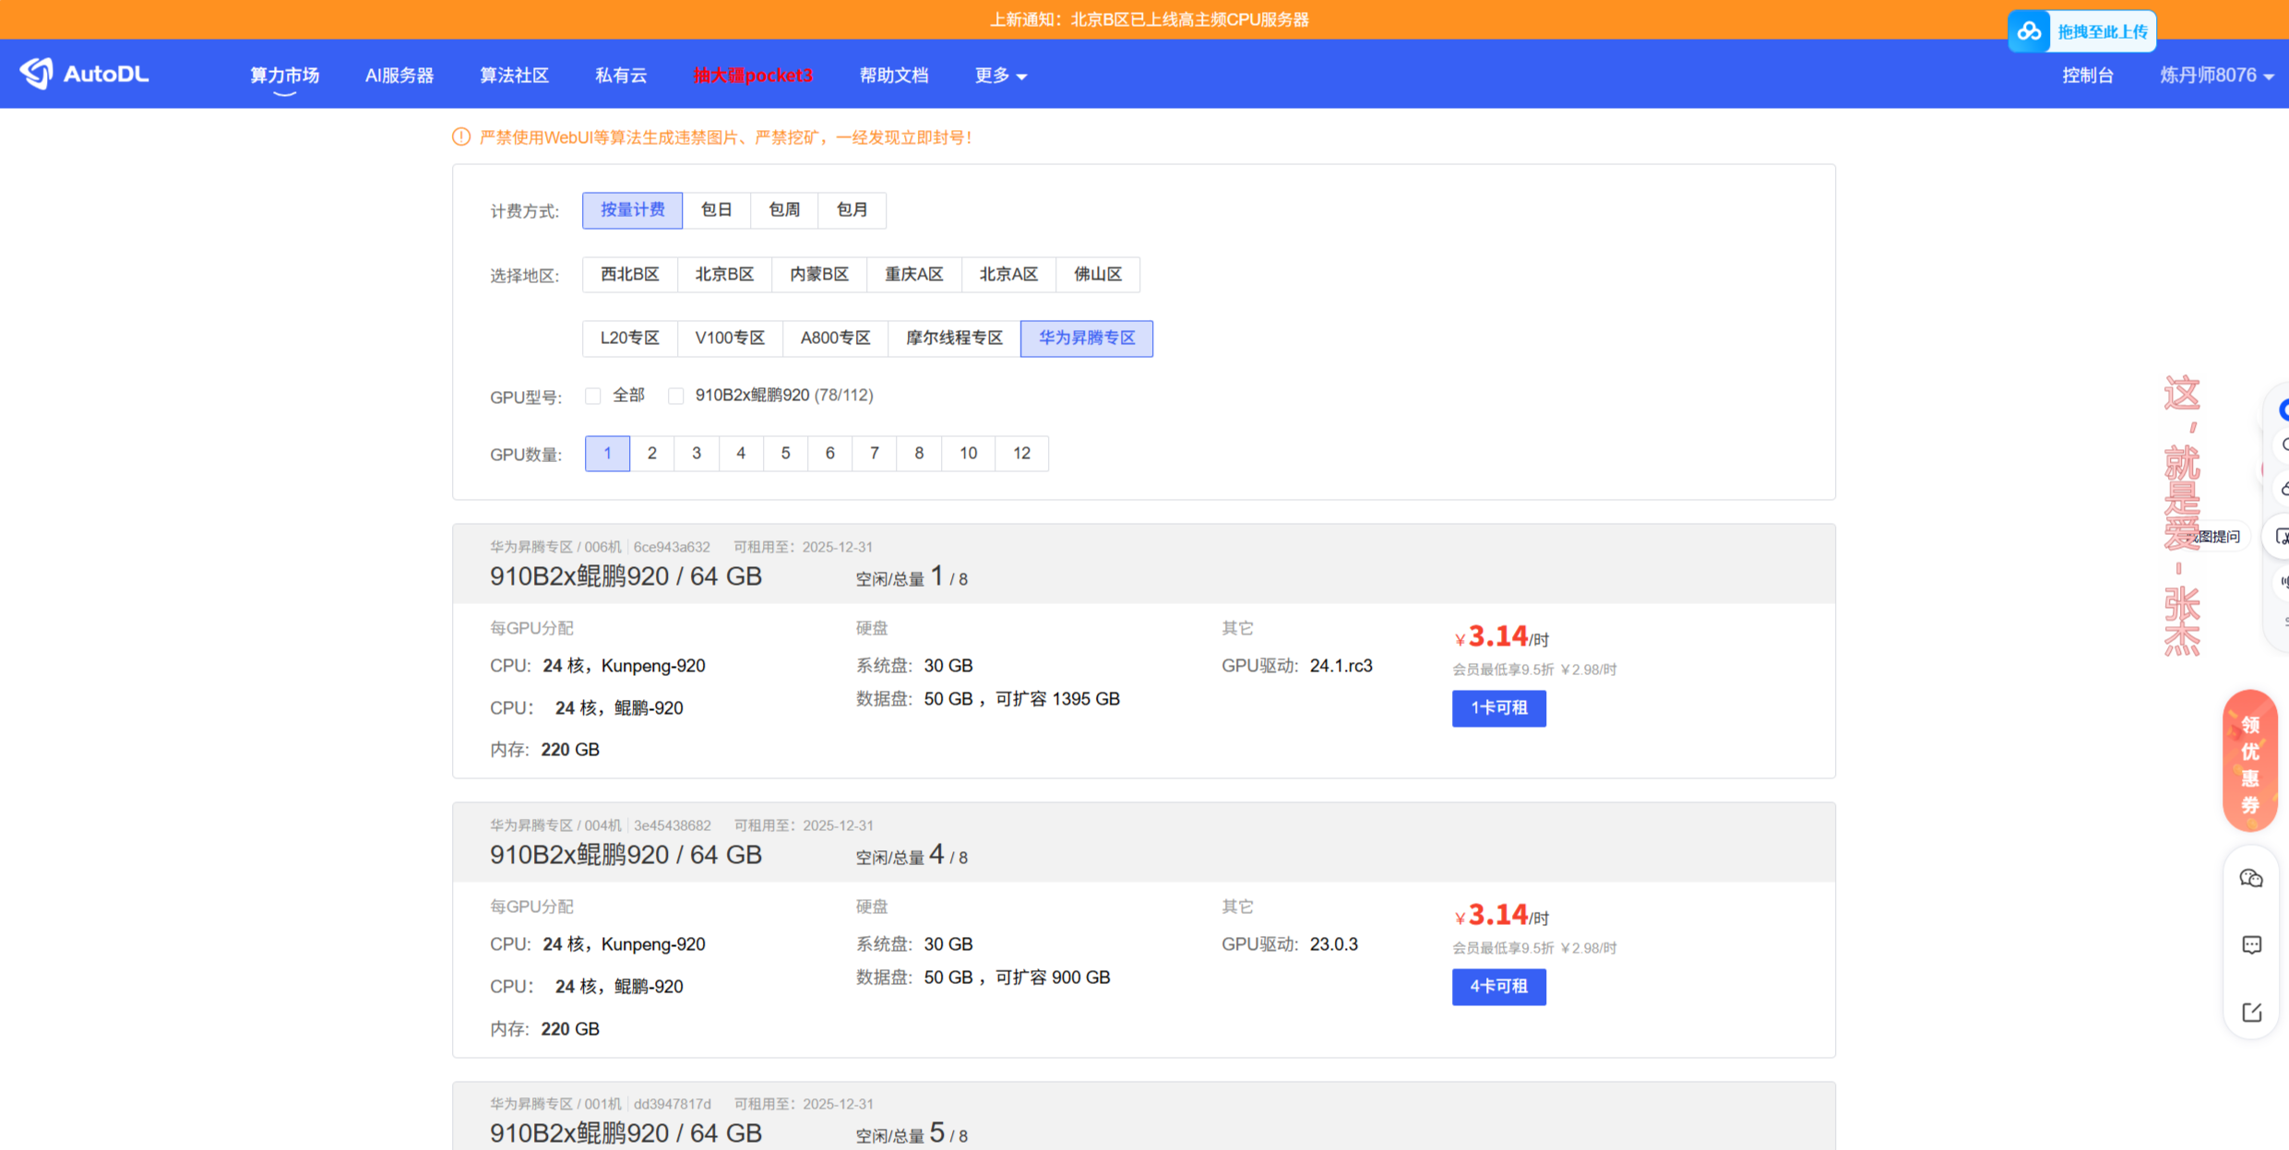
Task: Check the 全部 GPU model checkbox
Action: pos(593,396)
